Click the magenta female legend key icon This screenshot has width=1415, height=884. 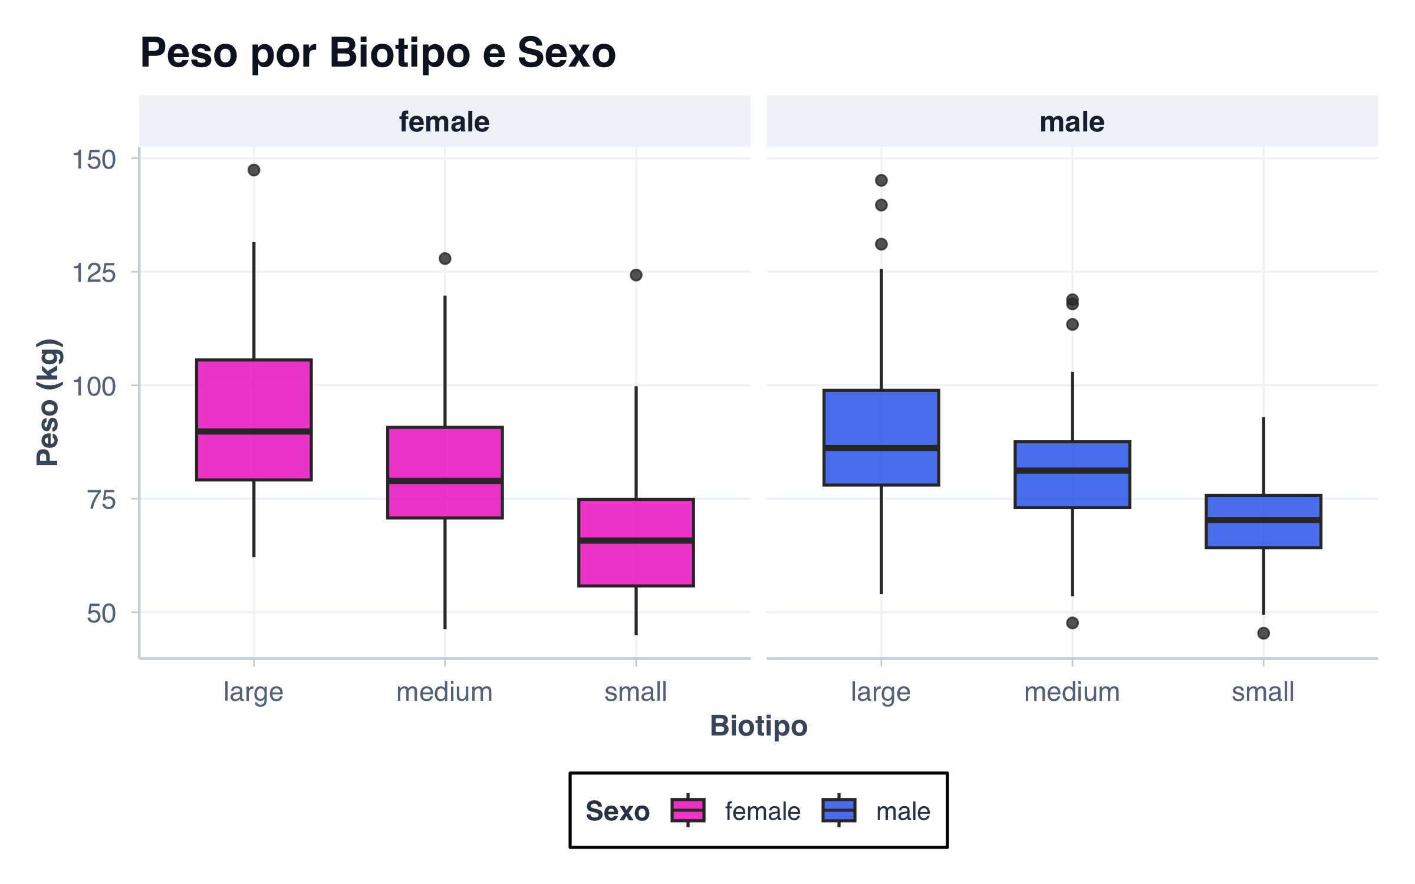pos(687,810)
